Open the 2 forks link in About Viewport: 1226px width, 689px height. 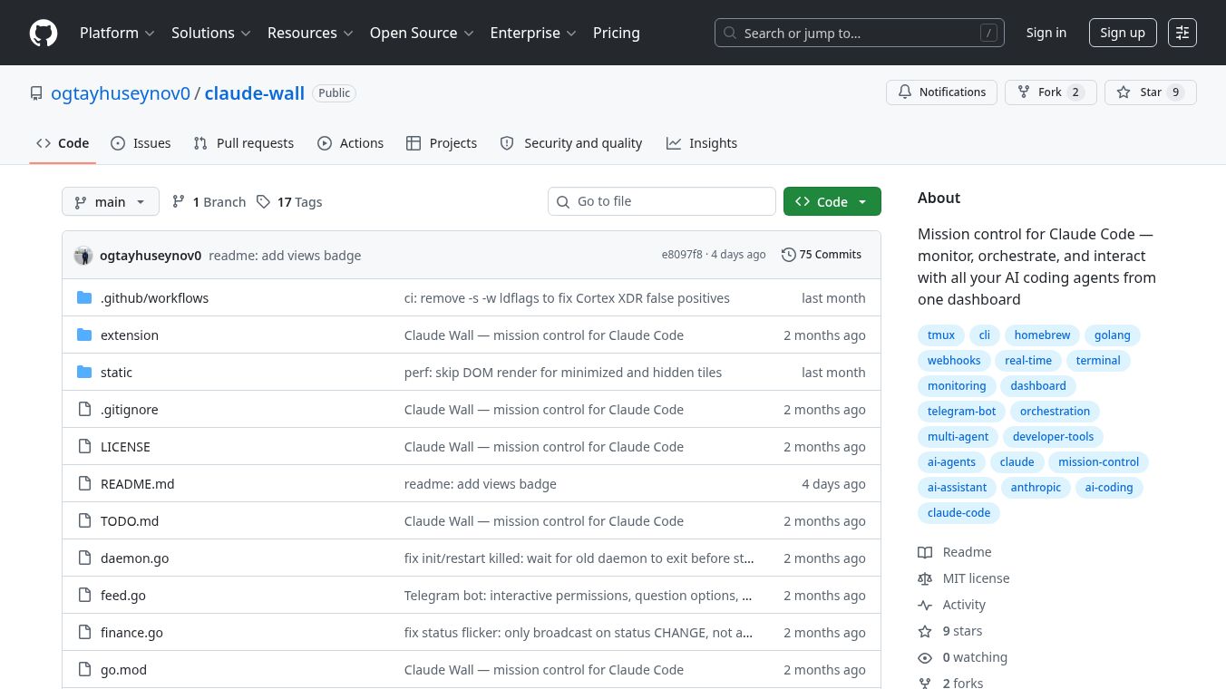[x=962, y=684]
